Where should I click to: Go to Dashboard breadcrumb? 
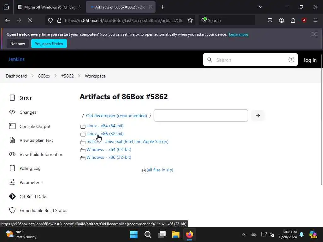click(x=16, y=76)
